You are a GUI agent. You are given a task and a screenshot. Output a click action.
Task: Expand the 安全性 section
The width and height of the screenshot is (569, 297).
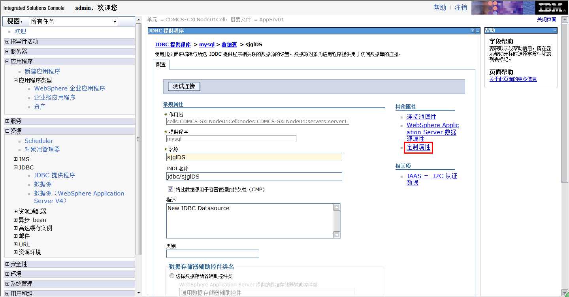point(8,264)
